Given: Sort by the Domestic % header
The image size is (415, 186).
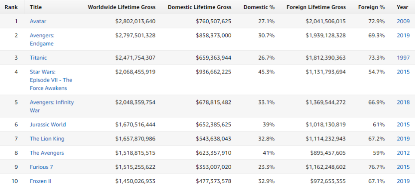Looking at the screenshot, I should click(259, 7).
